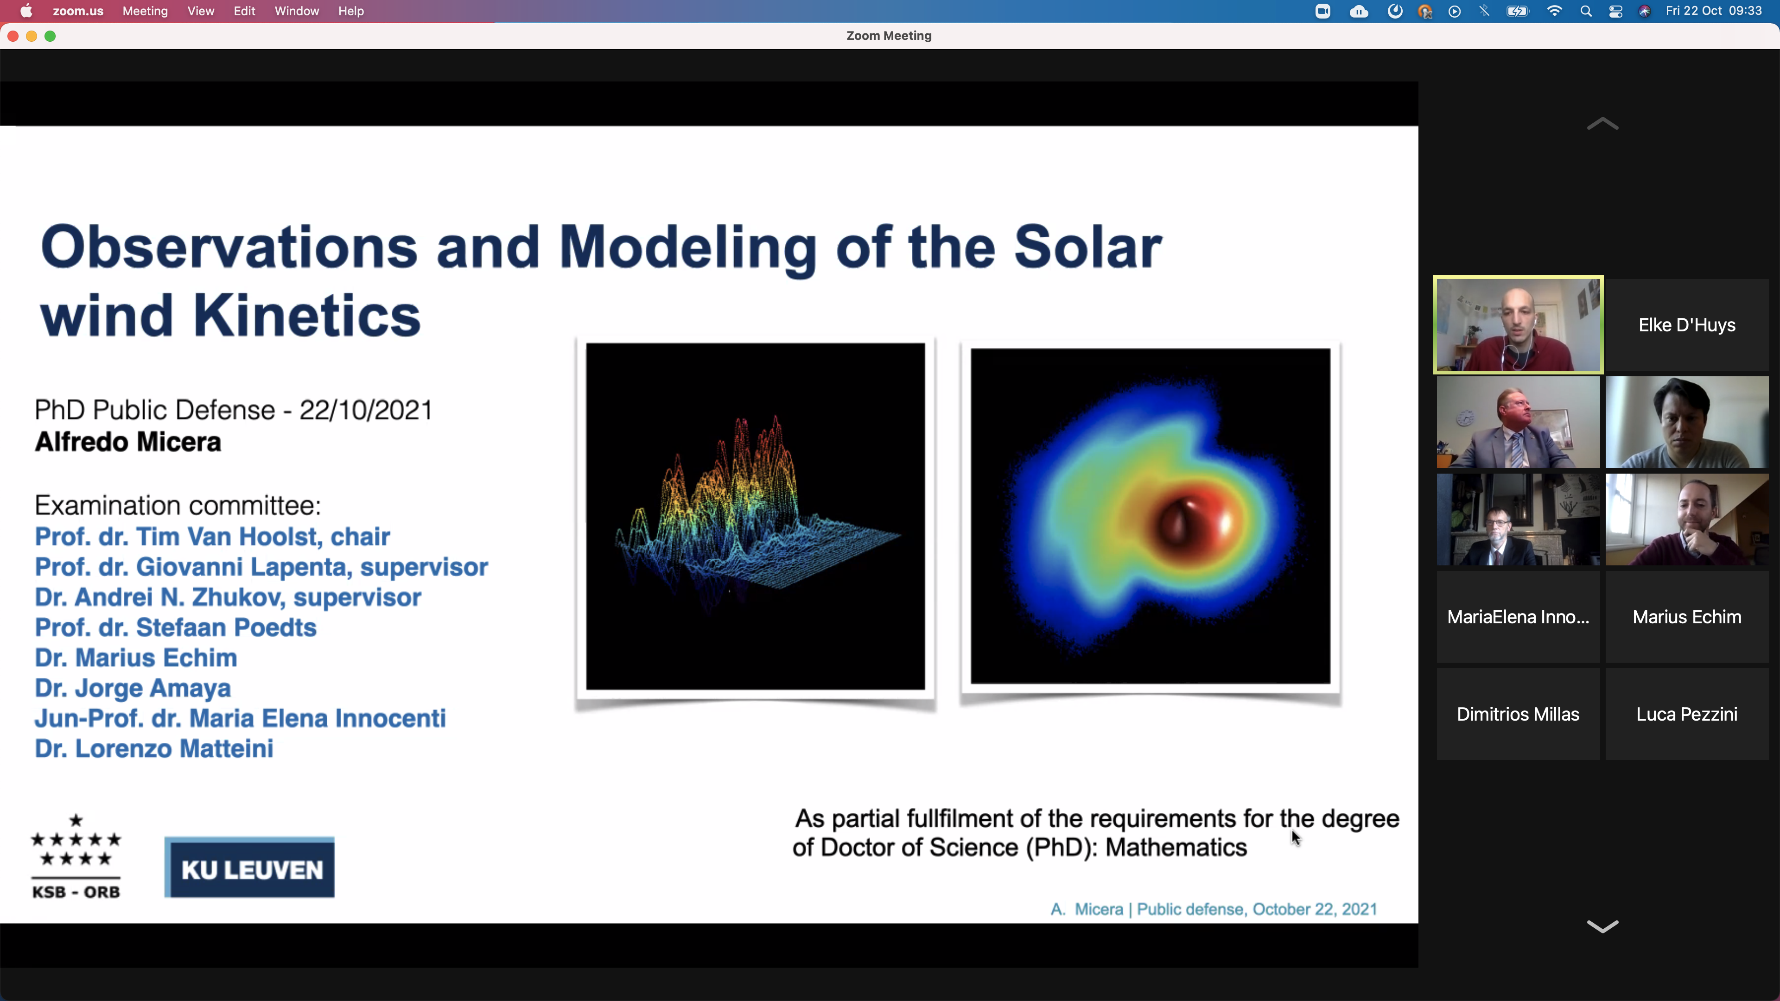Click Prof. dr. Tim Van Hoolst, chair
The height and width of the screenshot is (1001, 1780).
coord(213,537)
